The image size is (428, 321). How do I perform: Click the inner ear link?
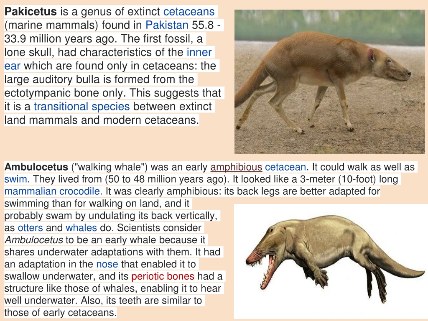pos(199,52)
